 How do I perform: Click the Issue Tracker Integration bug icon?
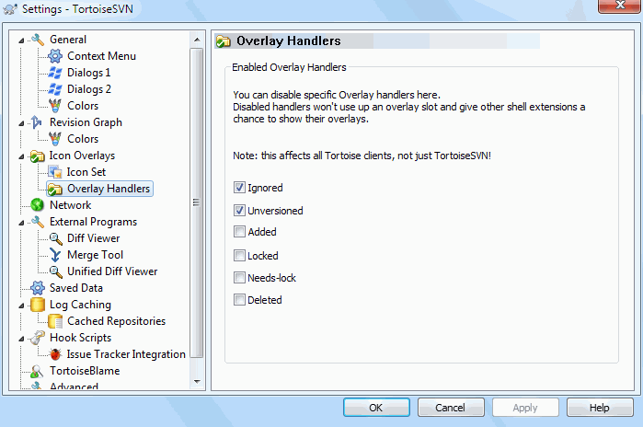(55, 354)
